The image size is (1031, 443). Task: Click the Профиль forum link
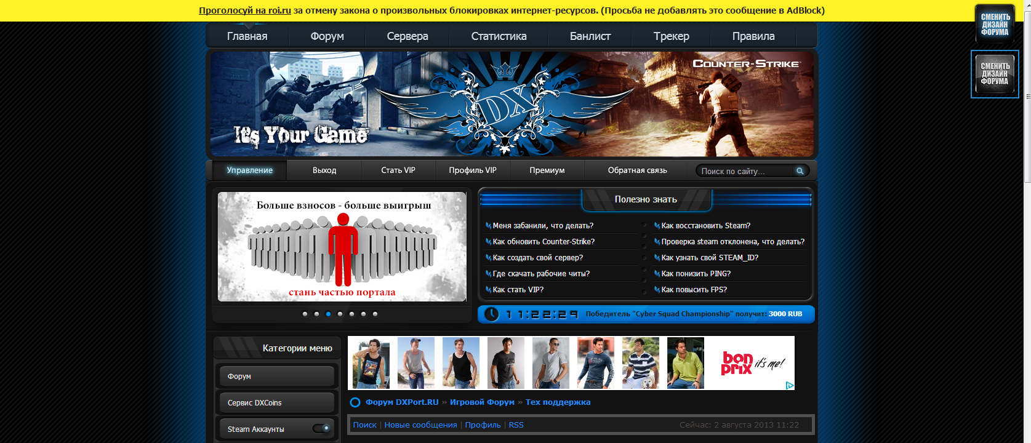coord(483,425)
